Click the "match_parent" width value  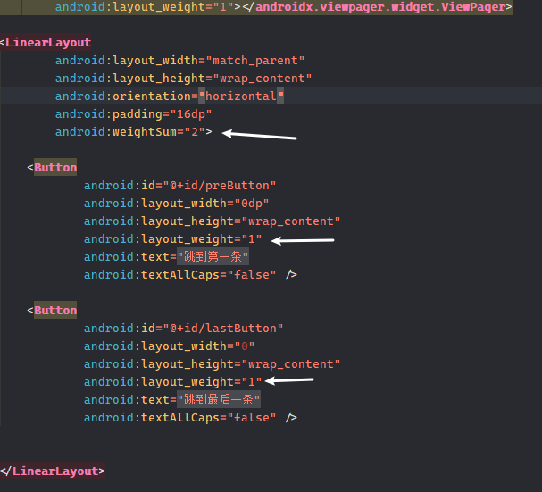pyautogui.click(x=255, y=61)
